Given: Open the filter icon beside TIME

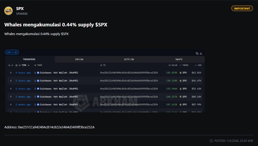Looking at the screenshot, I should (20, 65).
